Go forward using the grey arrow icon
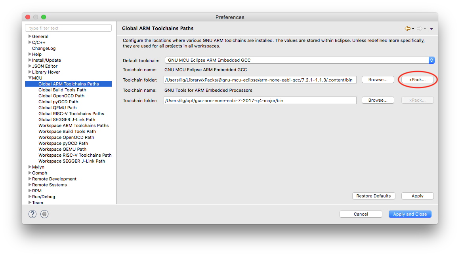 tap(420, 28)
